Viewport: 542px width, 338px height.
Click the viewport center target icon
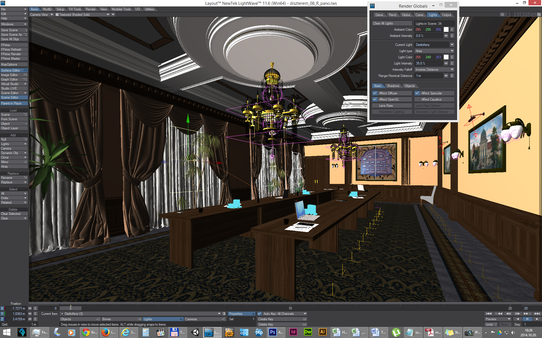516,14
